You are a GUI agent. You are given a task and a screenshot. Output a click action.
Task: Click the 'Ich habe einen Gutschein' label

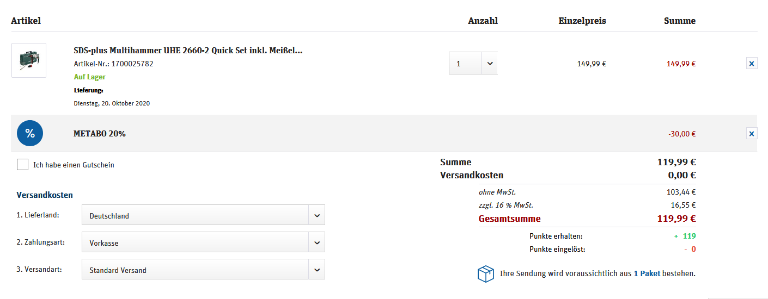tap(74, 165)
